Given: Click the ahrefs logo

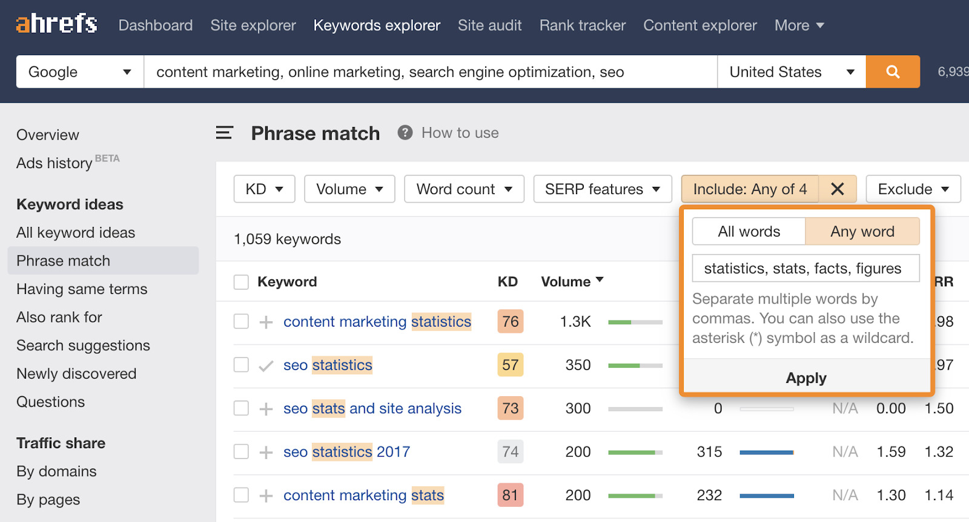Looking at the screenshot, I should [x=56, y=24].
